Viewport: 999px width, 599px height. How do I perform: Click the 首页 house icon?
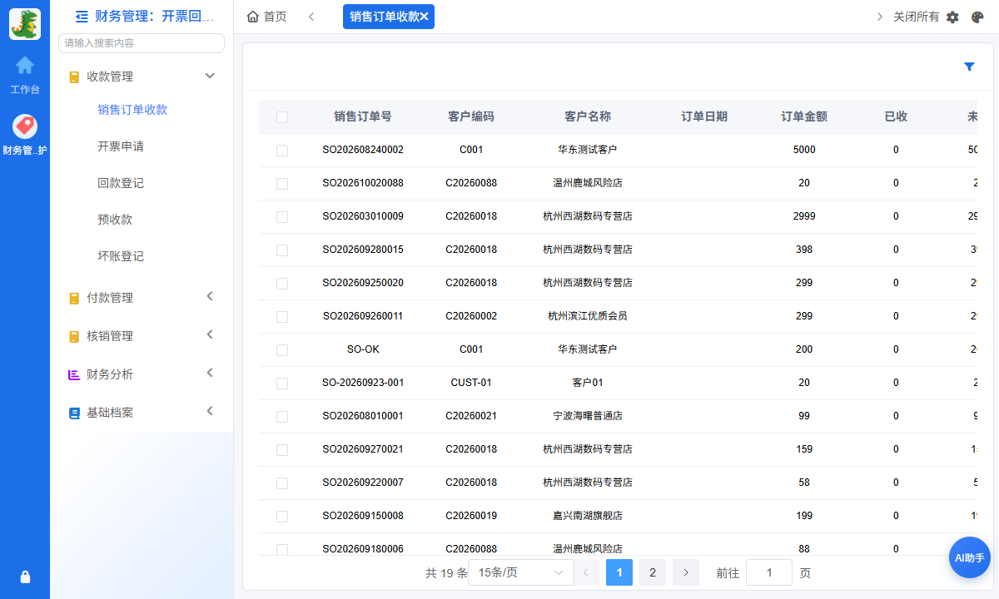pos(253,17)
